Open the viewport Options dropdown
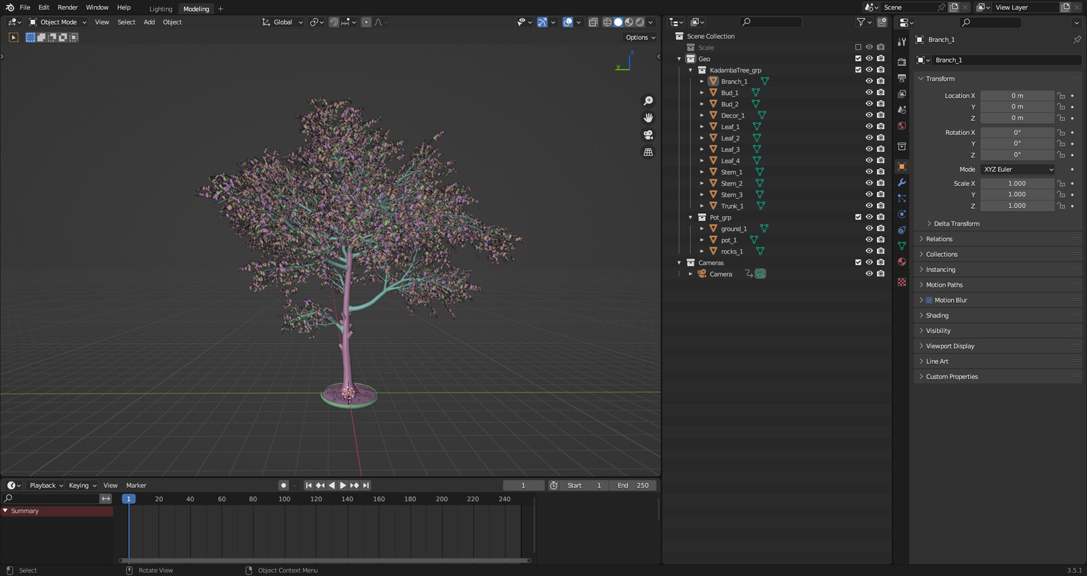 pos(640,37)
